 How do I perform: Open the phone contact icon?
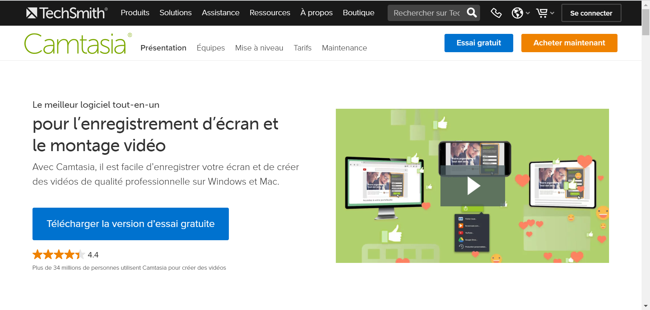pyautogui.click(x=496, y=13)
